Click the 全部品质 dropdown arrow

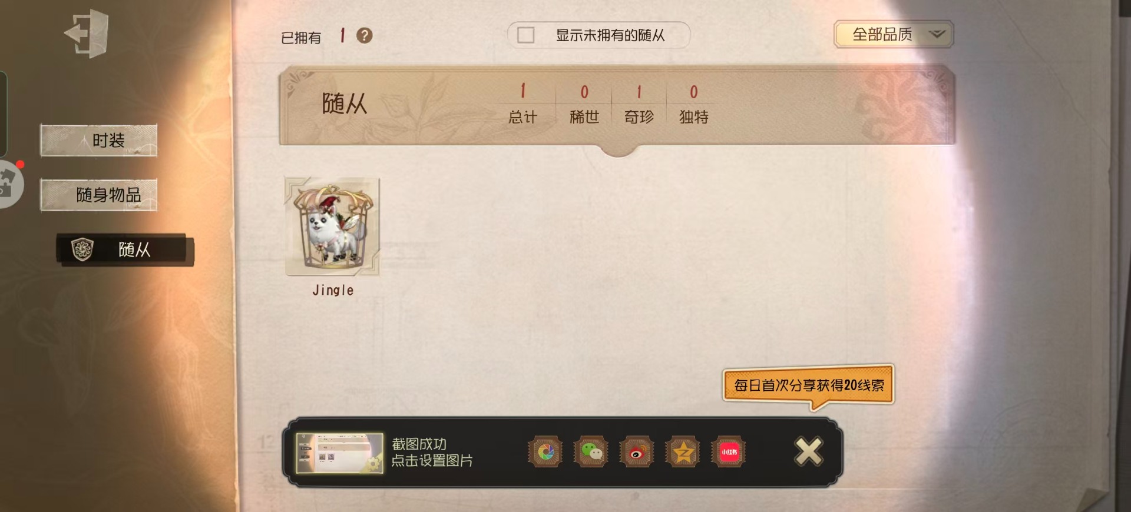937,34
